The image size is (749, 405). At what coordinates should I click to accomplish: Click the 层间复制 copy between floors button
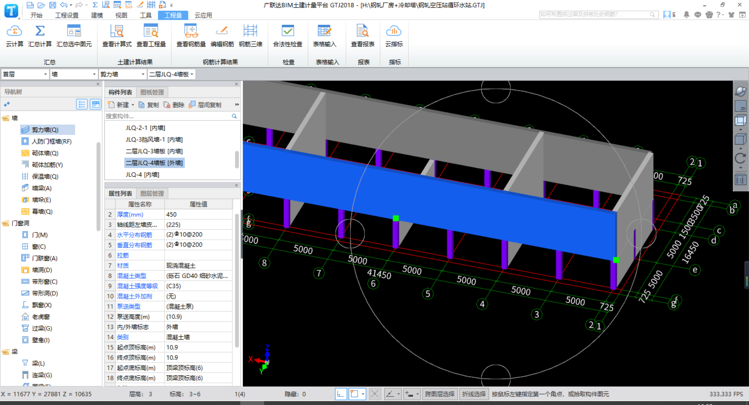(205, 105)
